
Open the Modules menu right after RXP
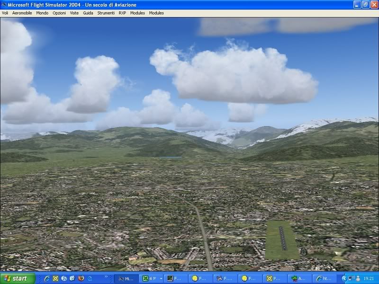click(137, 13)
